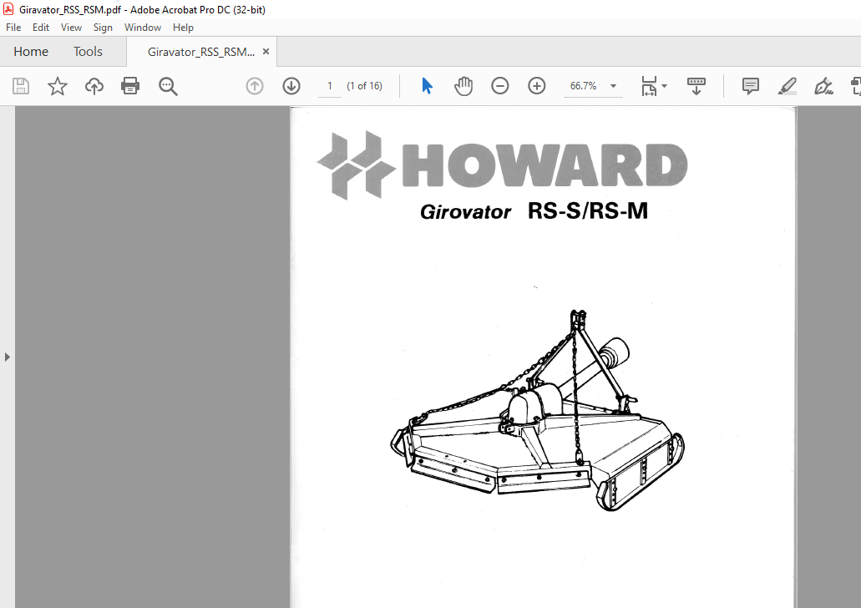This screenshot has height=608, width=861.
Task: Select the highlight text pen tool
Action: pyautogui.click(x=787, y=86)
